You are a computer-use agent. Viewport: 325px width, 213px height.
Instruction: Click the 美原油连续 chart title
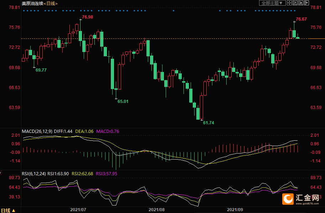click(32, 3)
